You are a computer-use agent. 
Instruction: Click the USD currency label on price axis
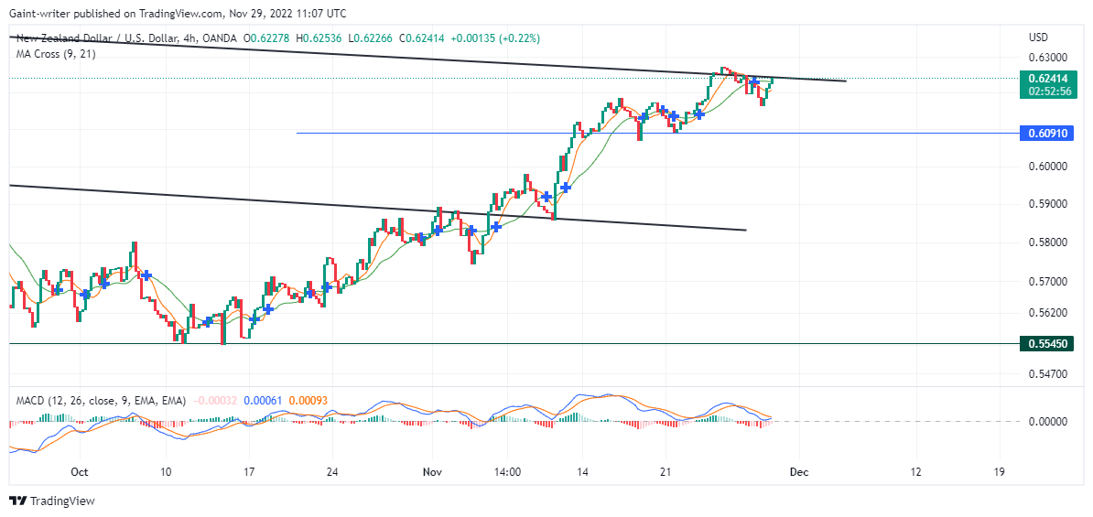(x=1038, y=37)
